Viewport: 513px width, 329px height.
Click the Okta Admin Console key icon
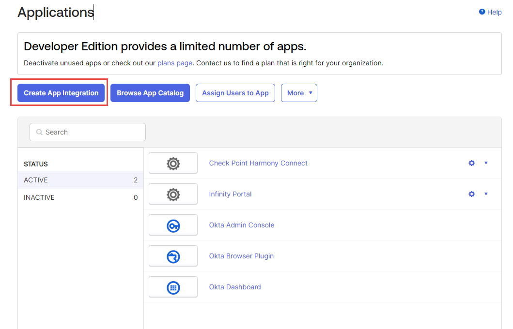pyautogui.click(x=173, y=225)
